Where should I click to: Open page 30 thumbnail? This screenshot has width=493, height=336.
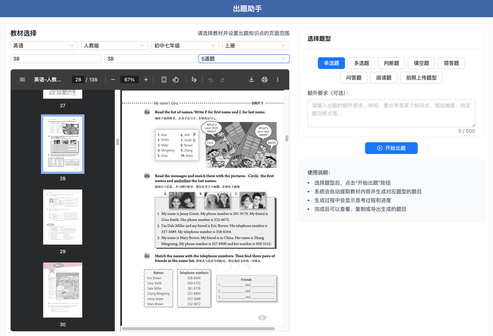(63, 290)
